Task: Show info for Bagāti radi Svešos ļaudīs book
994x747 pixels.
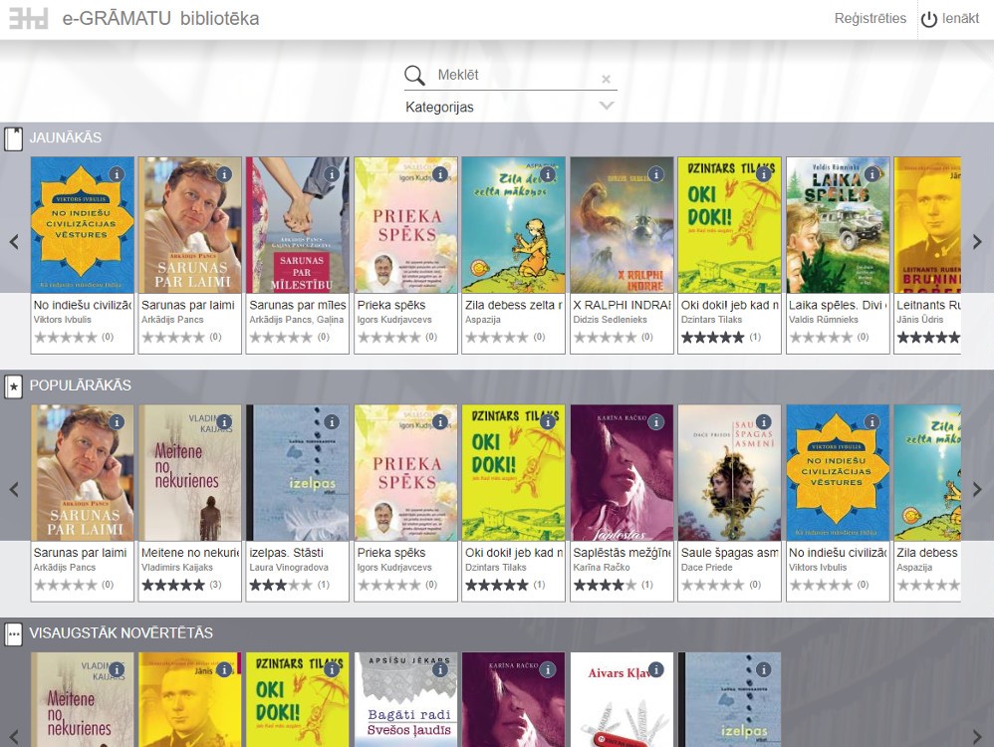Action: click(x=440, y=669)
